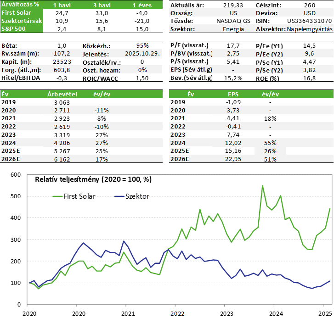
Task: Select the 'Szektor' chart legend entry
Action: (x=132, y=196)
